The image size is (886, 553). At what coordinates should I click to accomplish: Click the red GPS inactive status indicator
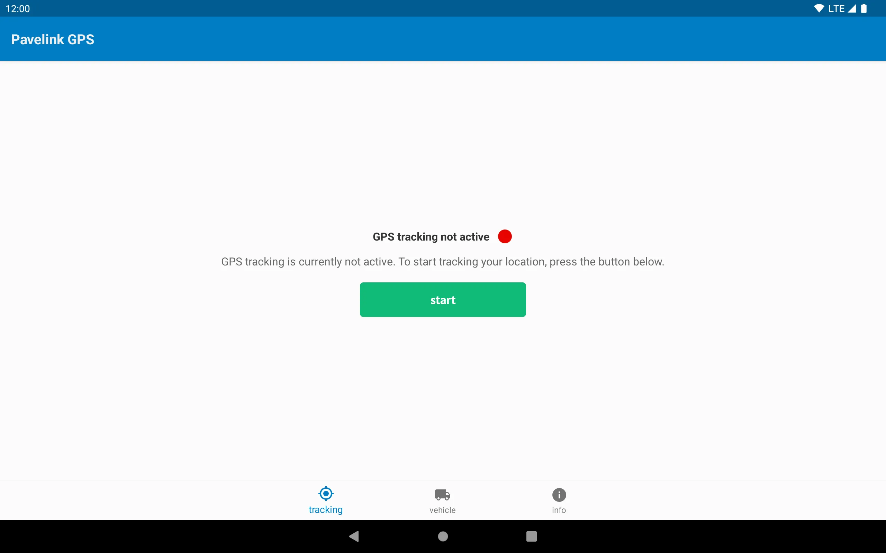coord(505,236)
